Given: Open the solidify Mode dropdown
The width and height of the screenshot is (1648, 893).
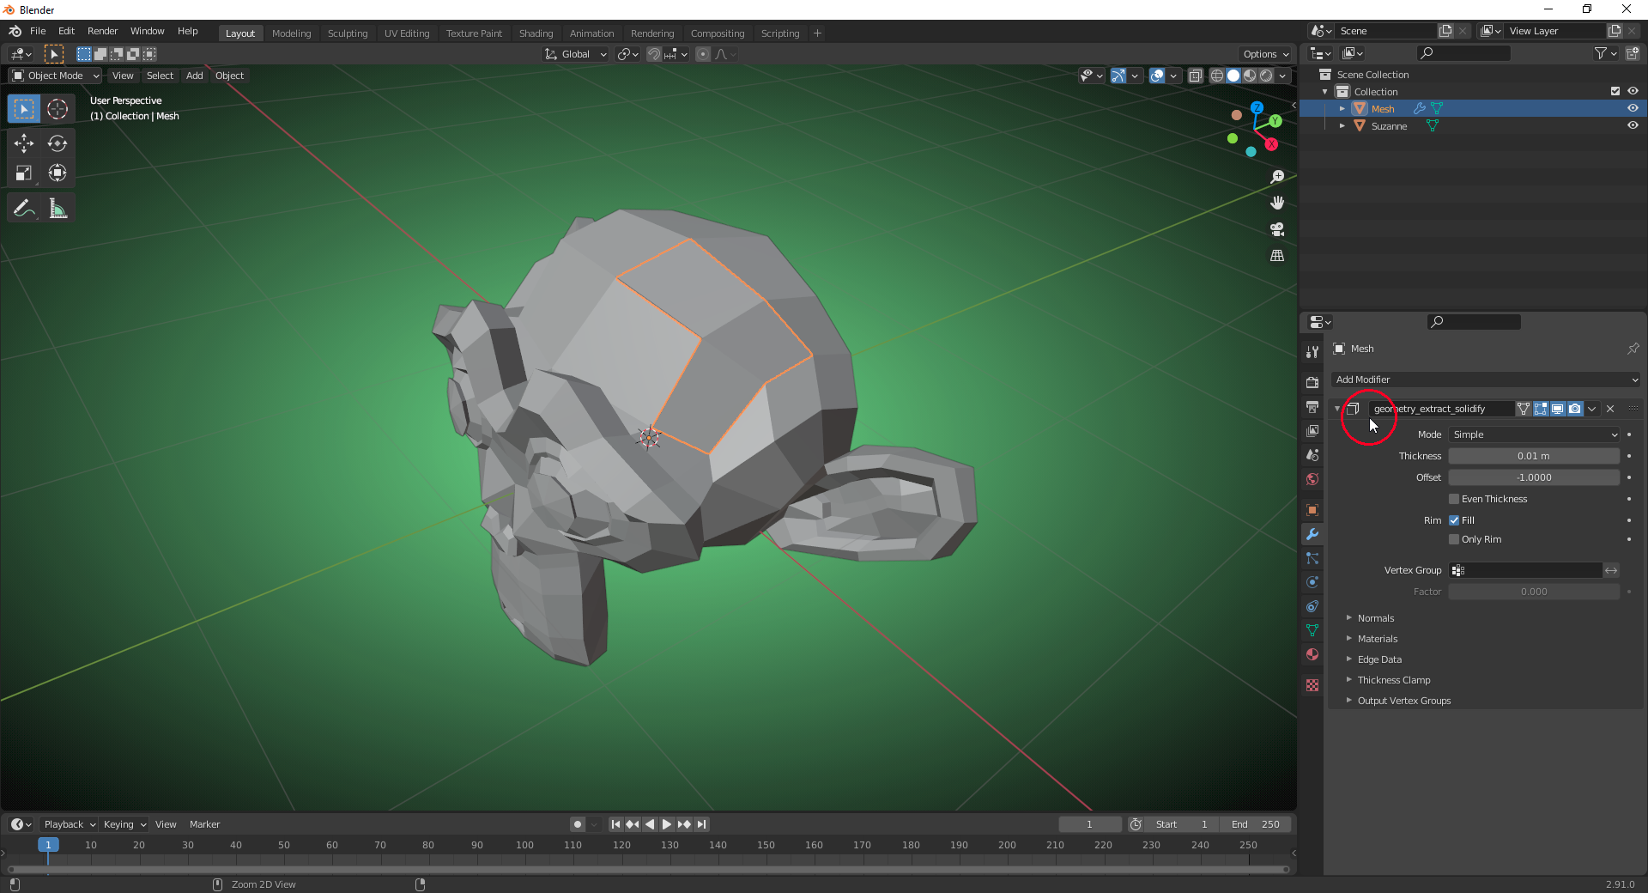Looking at the screenshot, I should (x=1534, y=434).
